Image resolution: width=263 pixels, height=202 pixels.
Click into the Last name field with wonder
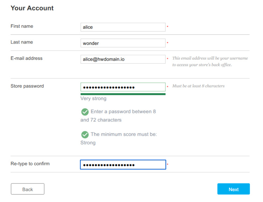[123, 43]
